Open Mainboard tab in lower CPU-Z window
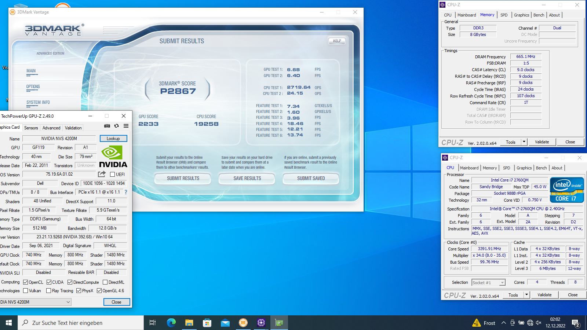 click(469, 168)
